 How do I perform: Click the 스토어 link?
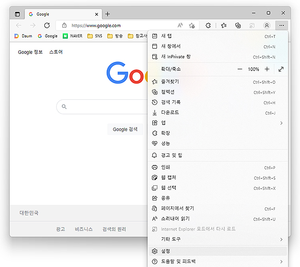[x=56, y=52]
